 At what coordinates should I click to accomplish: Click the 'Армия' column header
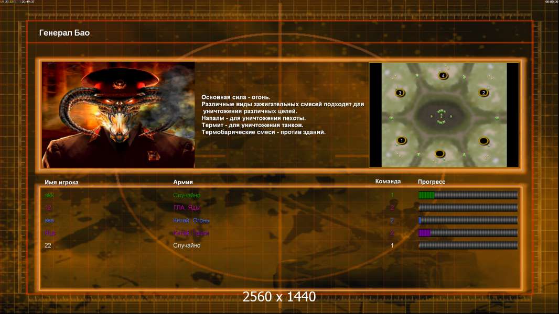tap(183, 182)
